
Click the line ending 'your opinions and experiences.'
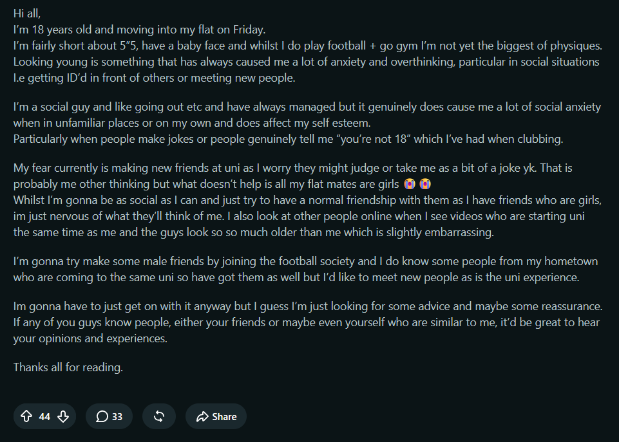pos(90,338)
